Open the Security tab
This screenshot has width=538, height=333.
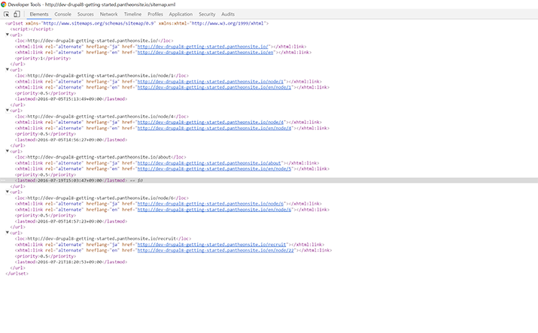[x=207, y=14]
